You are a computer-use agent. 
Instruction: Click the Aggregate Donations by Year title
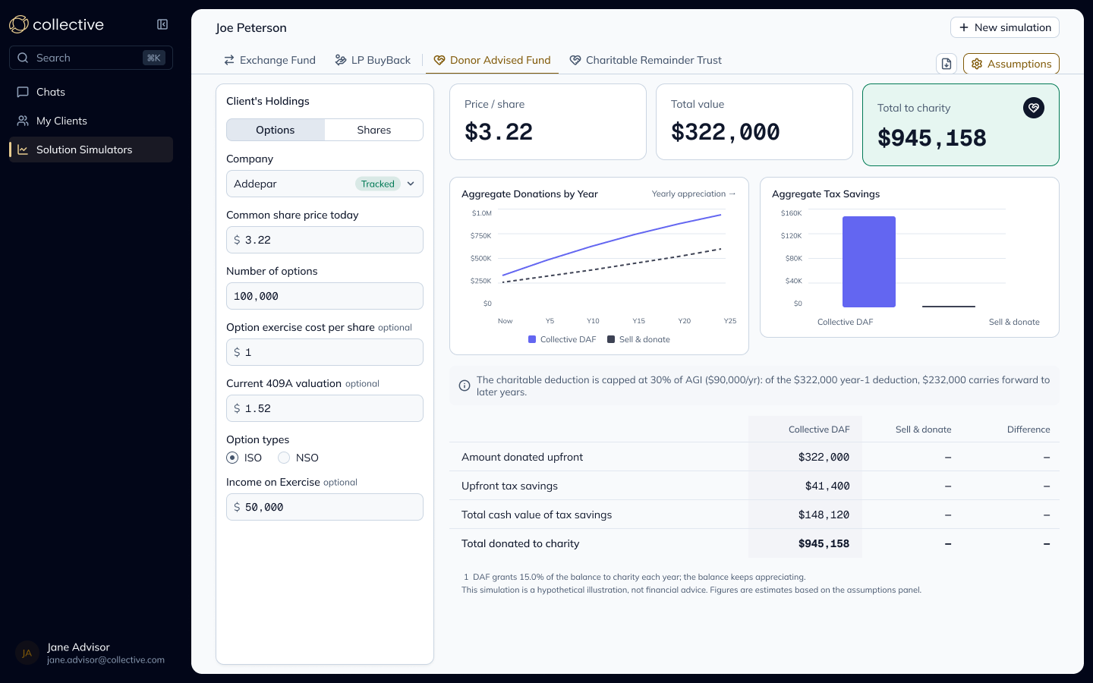pyautogui.click(x=530, y=194)
